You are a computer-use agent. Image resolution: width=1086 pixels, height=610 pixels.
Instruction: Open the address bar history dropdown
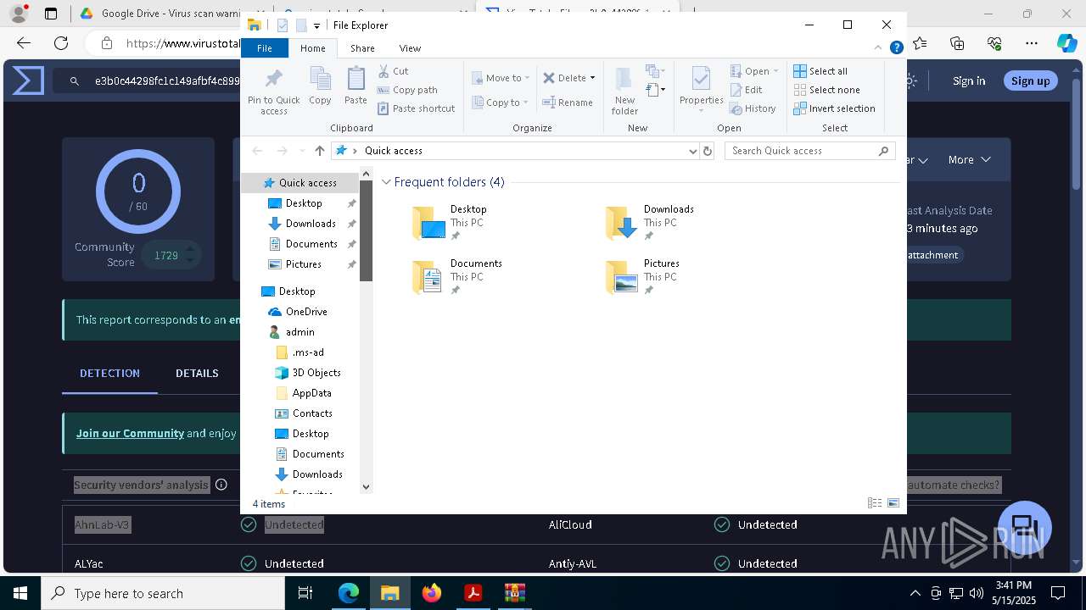(x=693, y=151)
